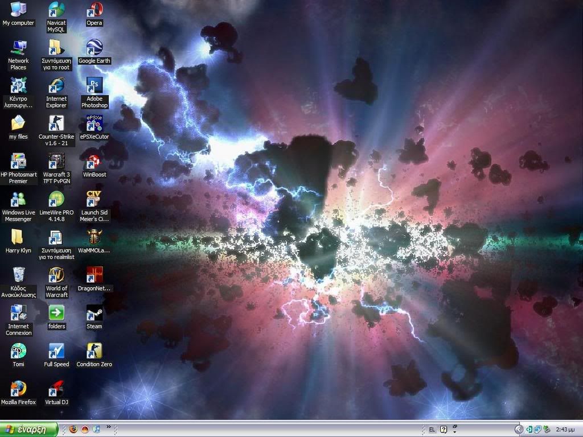Select the Counter-Strike v1.6 shortcut

pyautogui.click(x=56, y=123)
